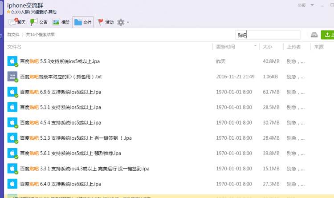The height and width of the screenshot is (198, 334).
Task: Click uploader 别急 on the 5.5.3 row
Action: point(295,61)
